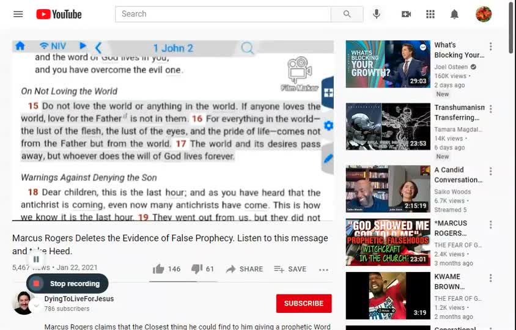Open the Kwame Brown 3:19 thumbnail
This screenshot has height=330, width=516.
pos(388,295)
